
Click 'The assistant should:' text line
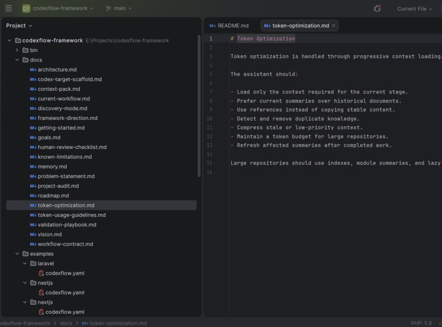tap(264, 74)
